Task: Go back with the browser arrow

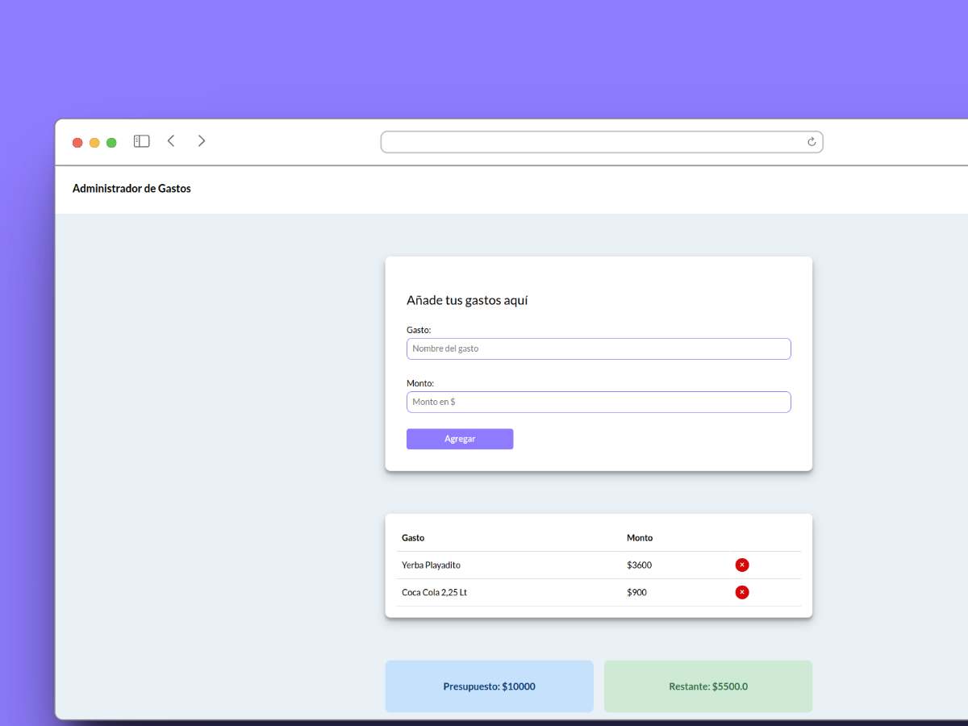Action: tap(171, 141)
